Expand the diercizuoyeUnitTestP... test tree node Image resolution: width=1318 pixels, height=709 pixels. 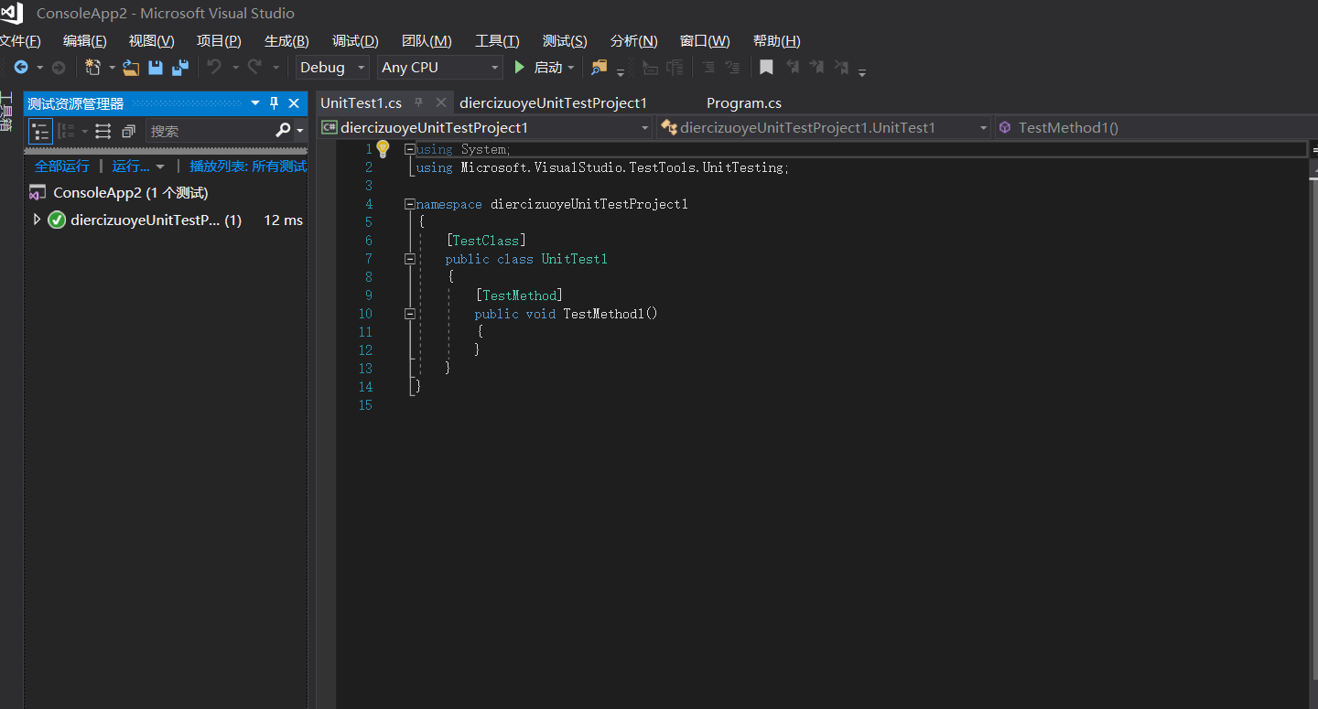pyautogui.click(x=37, y=220)
